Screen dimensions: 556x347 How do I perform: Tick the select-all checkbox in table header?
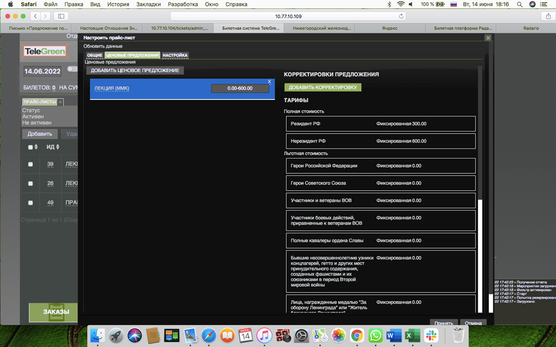pyautogui.click(x=31, y=147)
